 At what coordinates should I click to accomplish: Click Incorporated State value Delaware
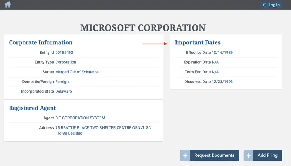click(x=64, y=92)
